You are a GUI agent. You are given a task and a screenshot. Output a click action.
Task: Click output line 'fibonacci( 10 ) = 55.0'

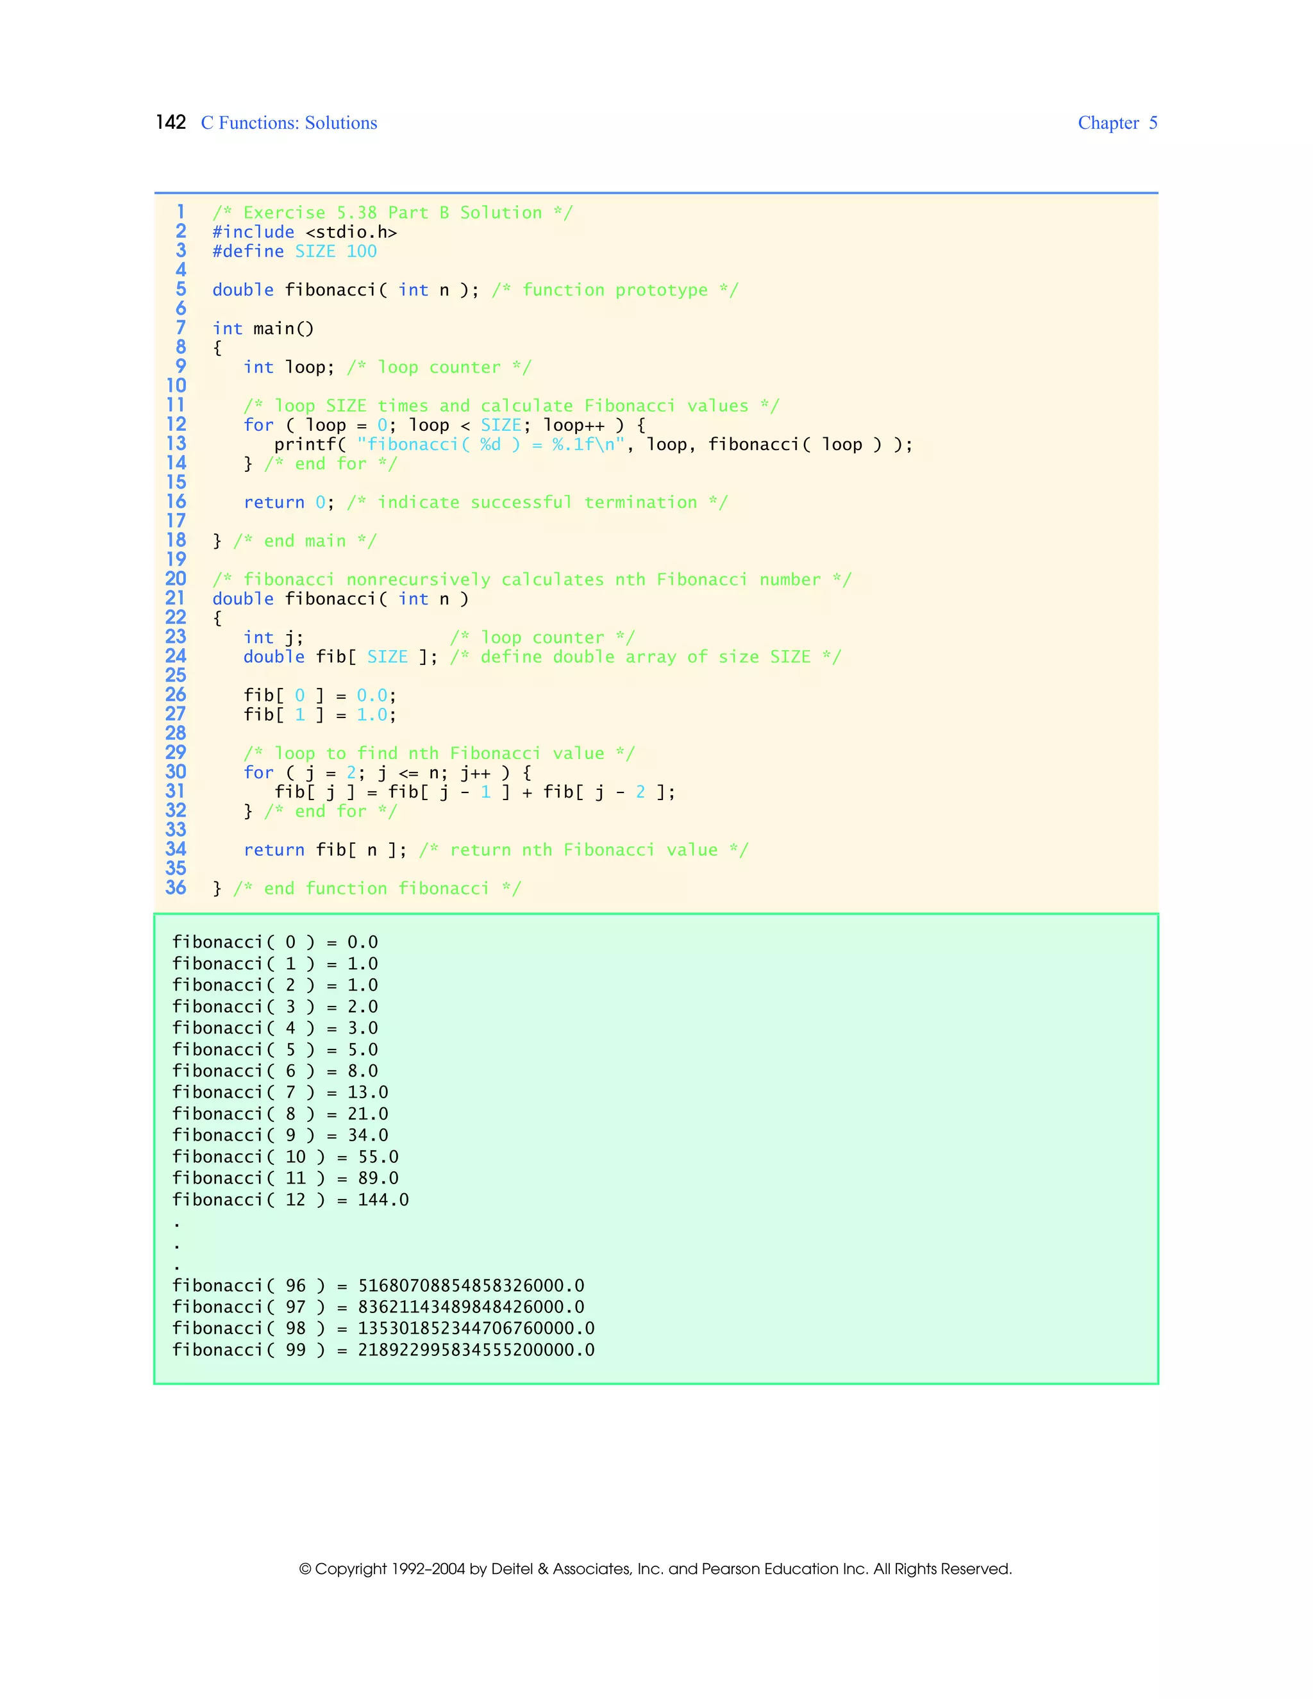pyautogui.click(x=285, y=1157)
